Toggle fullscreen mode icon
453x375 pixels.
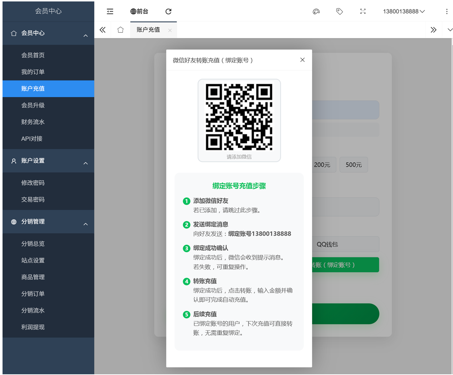pos(363,12)
